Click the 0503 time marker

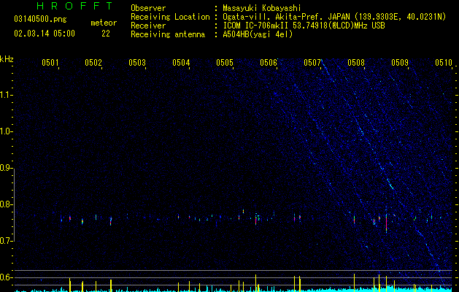click(x=137, y=62)
